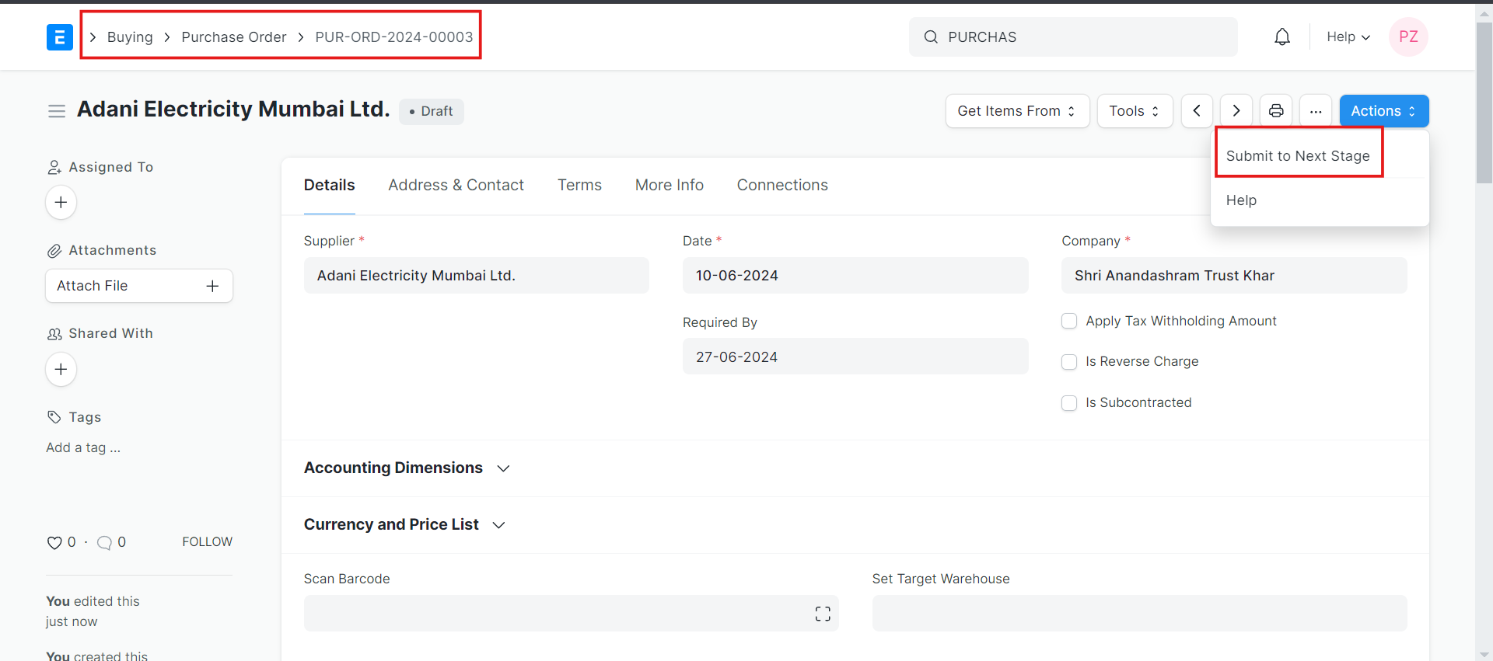Open the barcode scanner icon
This screenshot has height=661, width=1493.
click(x=823, y=614)
